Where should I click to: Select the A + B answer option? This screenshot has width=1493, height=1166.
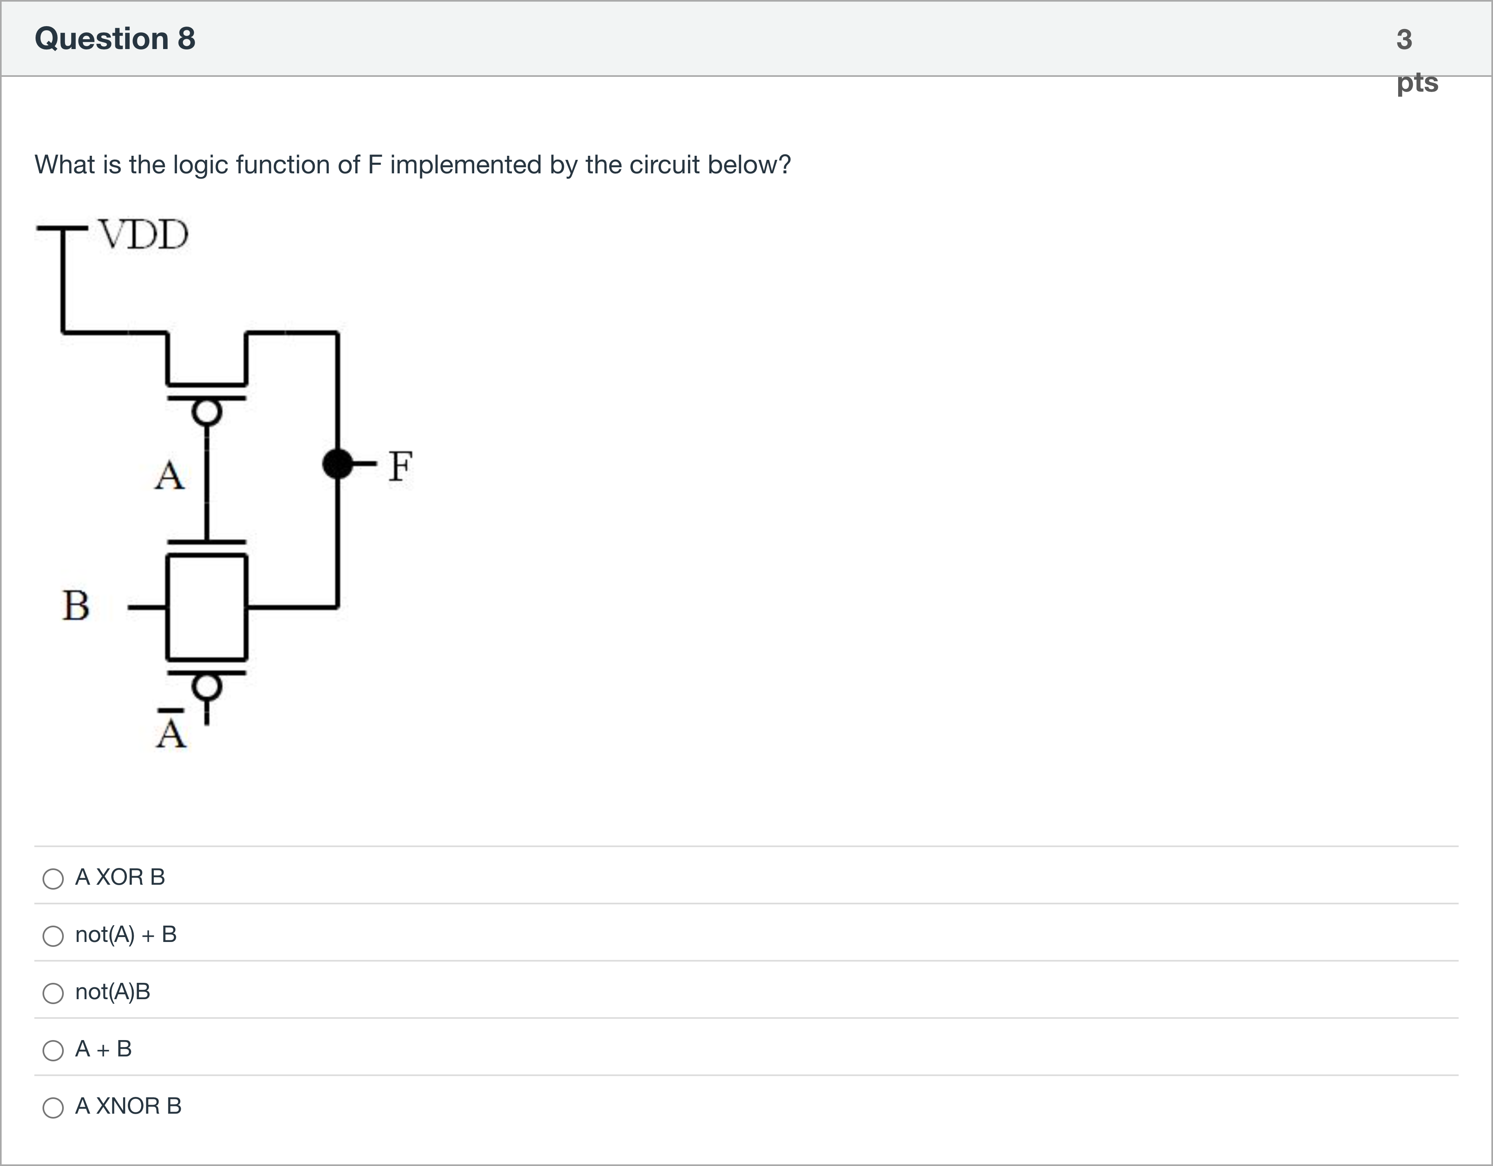tap(53, 1050)
